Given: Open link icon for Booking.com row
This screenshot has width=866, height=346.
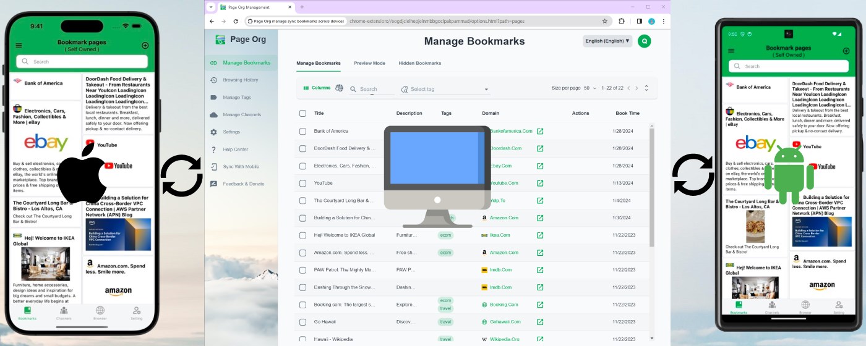Looking at the screenshot, I should pos(540,305).
